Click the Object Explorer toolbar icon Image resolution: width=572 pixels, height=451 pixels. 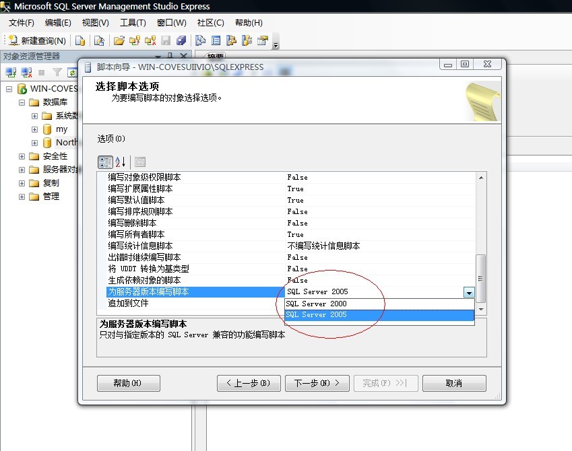(231, 40)
